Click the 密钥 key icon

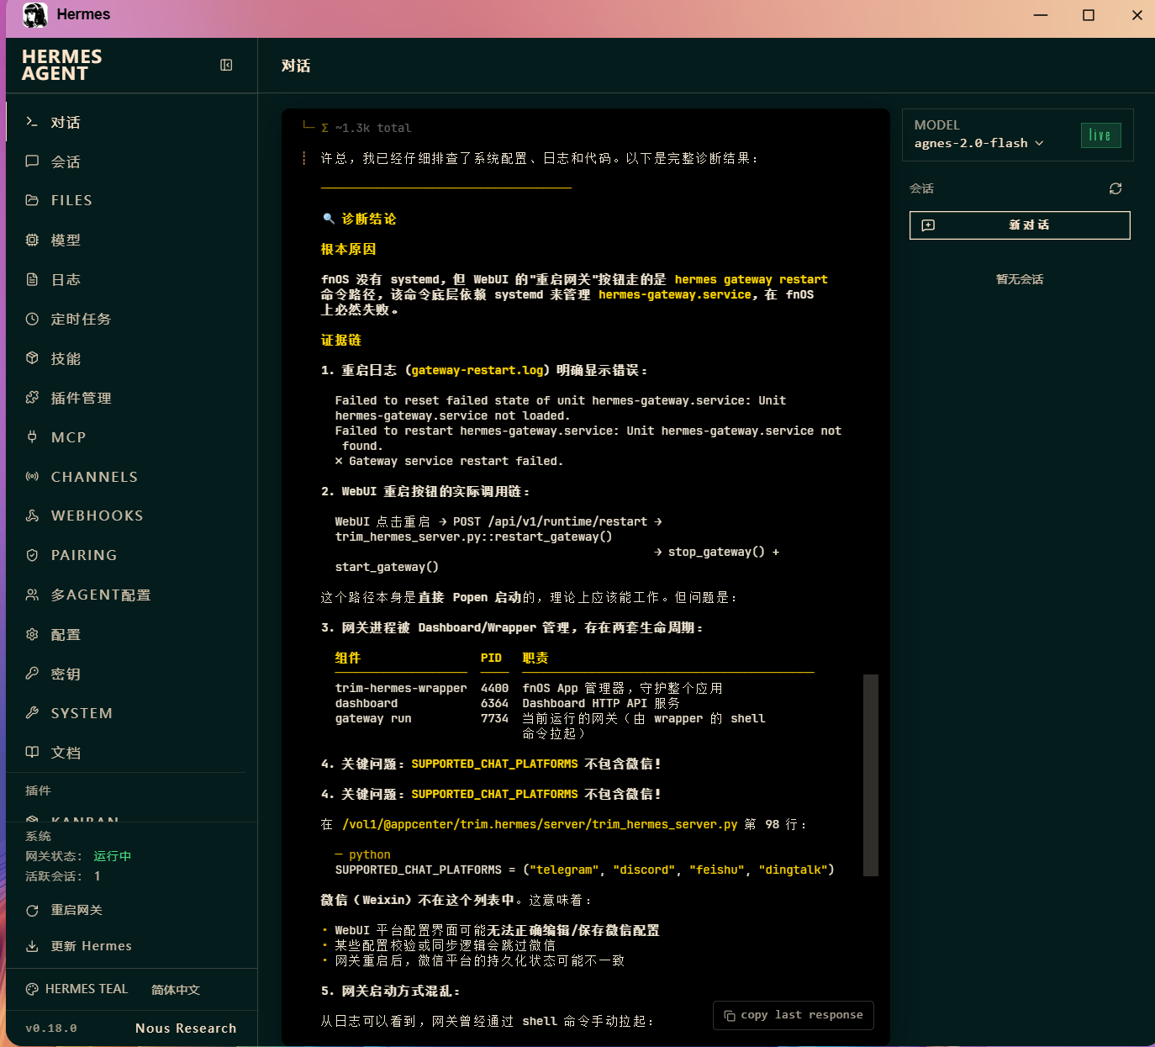pyautogui.click(x=32, y=673)
